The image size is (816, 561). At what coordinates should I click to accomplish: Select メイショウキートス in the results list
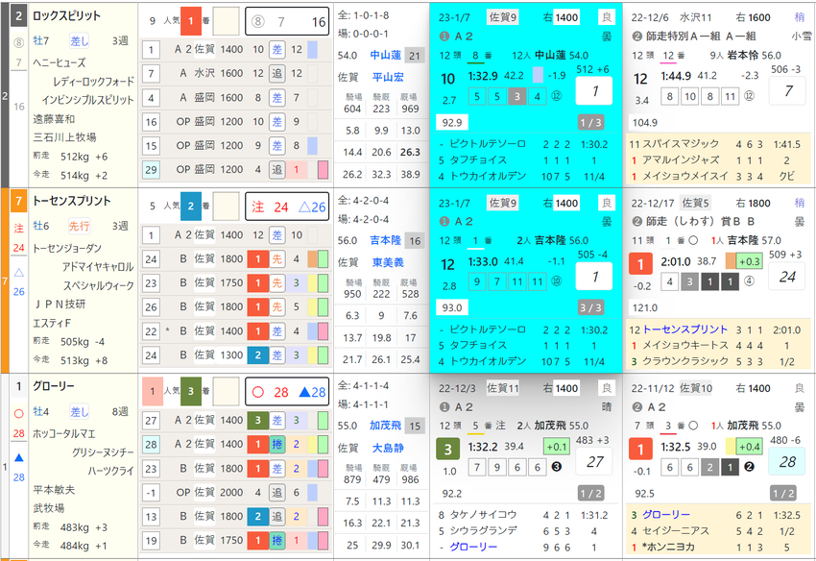click(685, 346)
